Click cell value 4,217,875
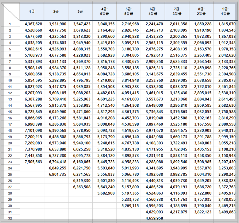This screenshot has height=223, width=239. [x=179, y=212]
